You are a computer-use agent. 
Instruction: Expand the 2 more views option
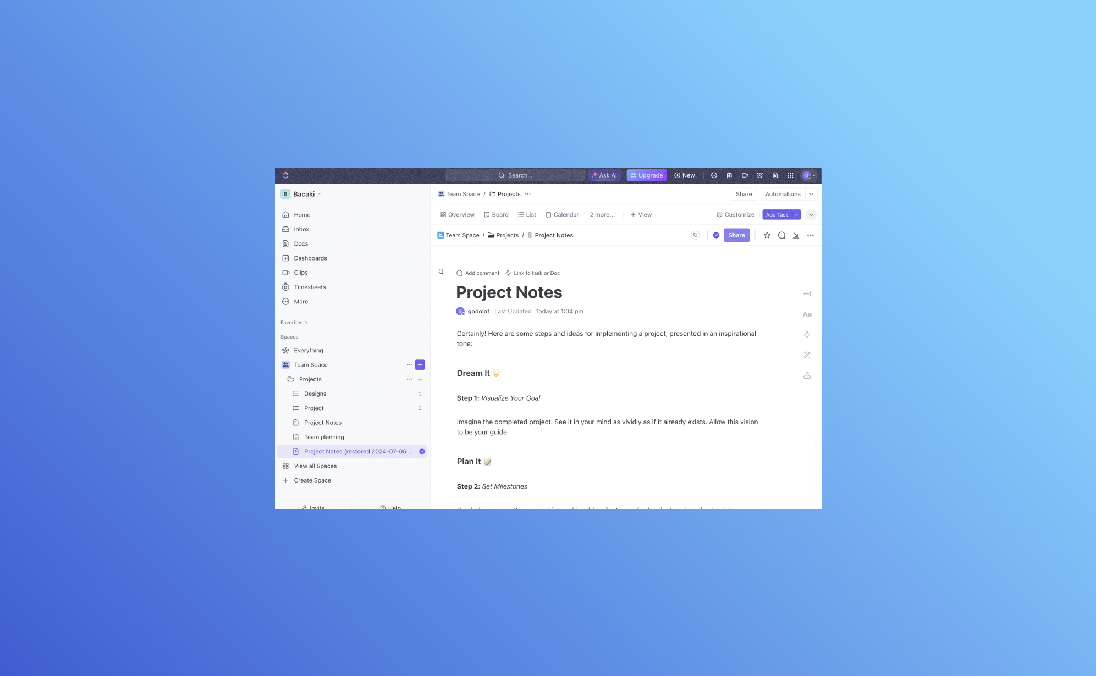pos(602,214)
